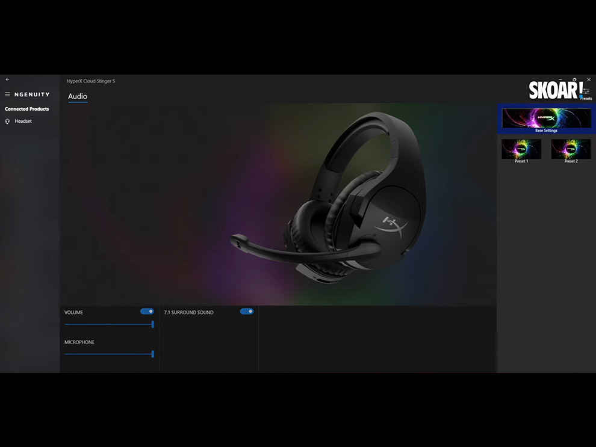Open the Headset product entry

click(x=23, y=121)
